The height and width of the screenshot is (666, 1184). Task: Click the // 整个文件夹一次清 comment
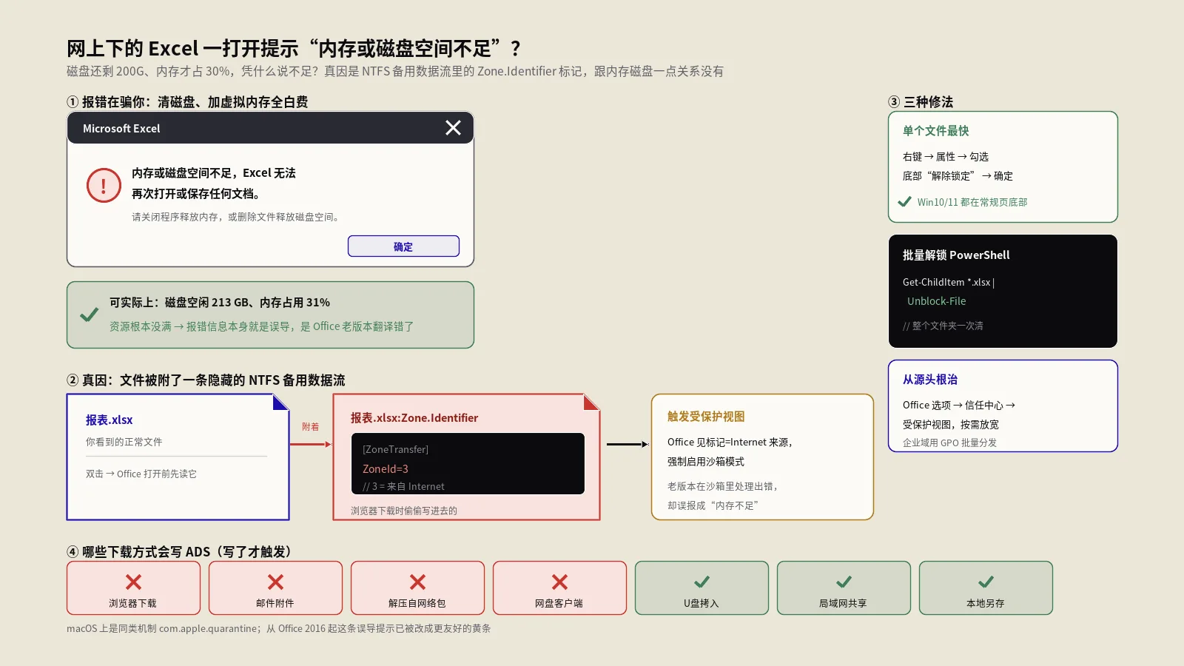[x=943, y=326]
